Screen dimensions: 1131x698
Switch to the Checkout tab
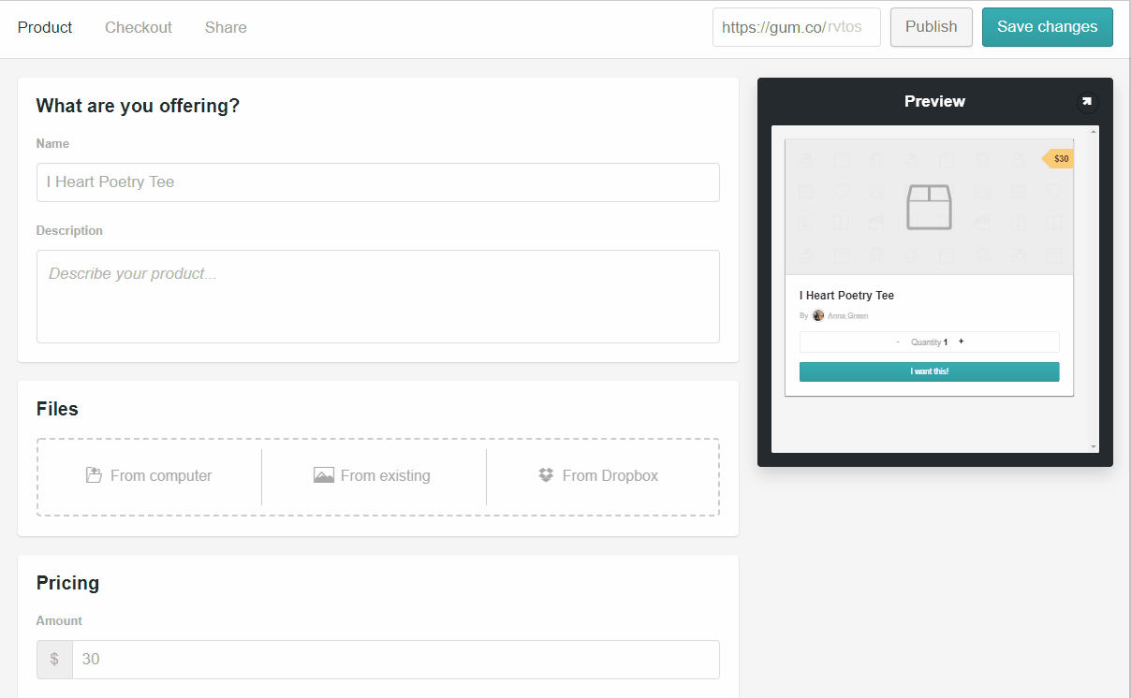point(139,27)
